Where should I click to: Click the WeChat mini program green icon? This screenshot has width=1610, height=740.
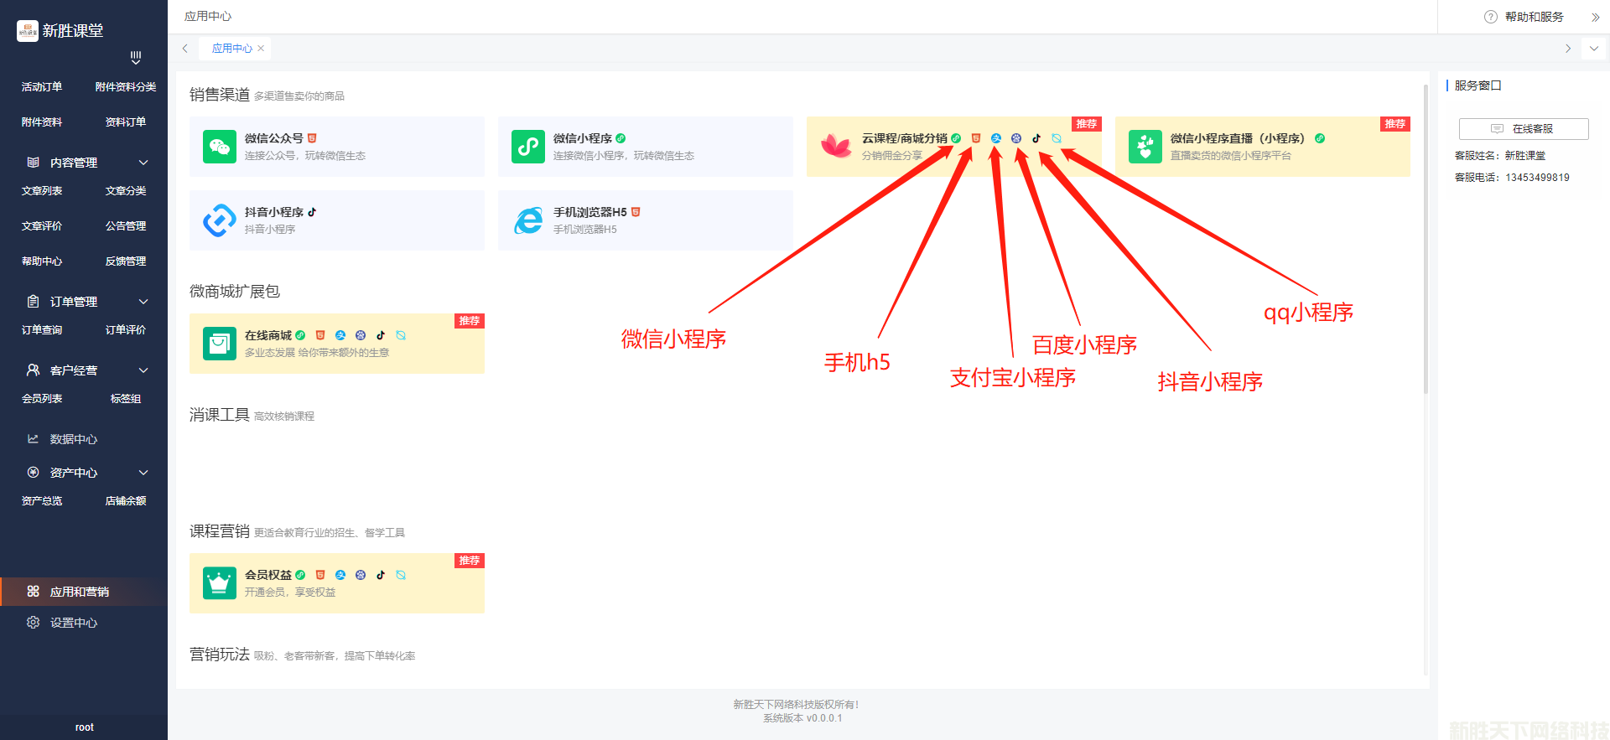[x=528, y=147]
